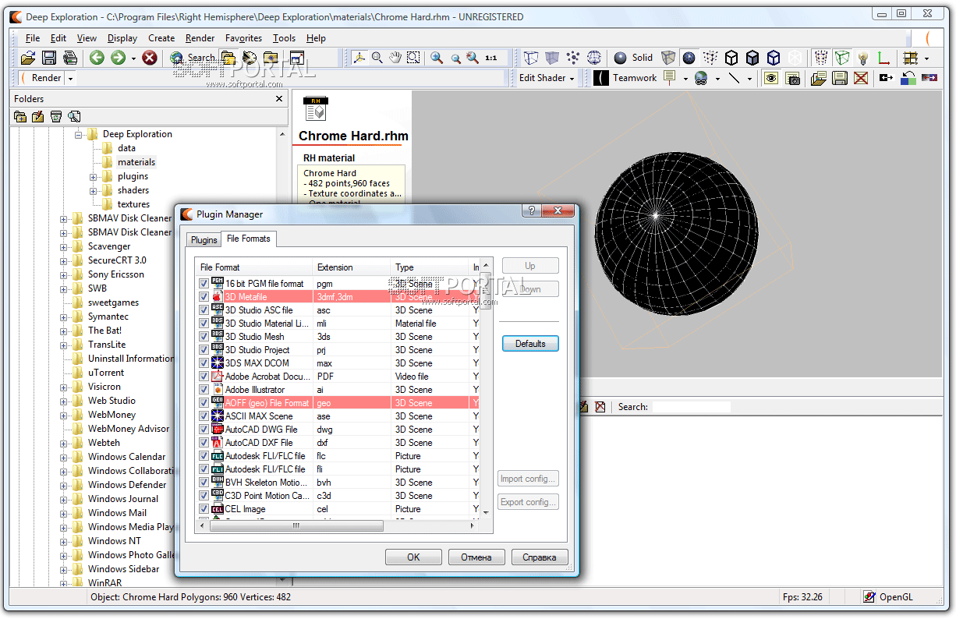The height and width of the screenshot is (619, 956).
Task: Expand the plugins folder node
Action: [94, 177]
